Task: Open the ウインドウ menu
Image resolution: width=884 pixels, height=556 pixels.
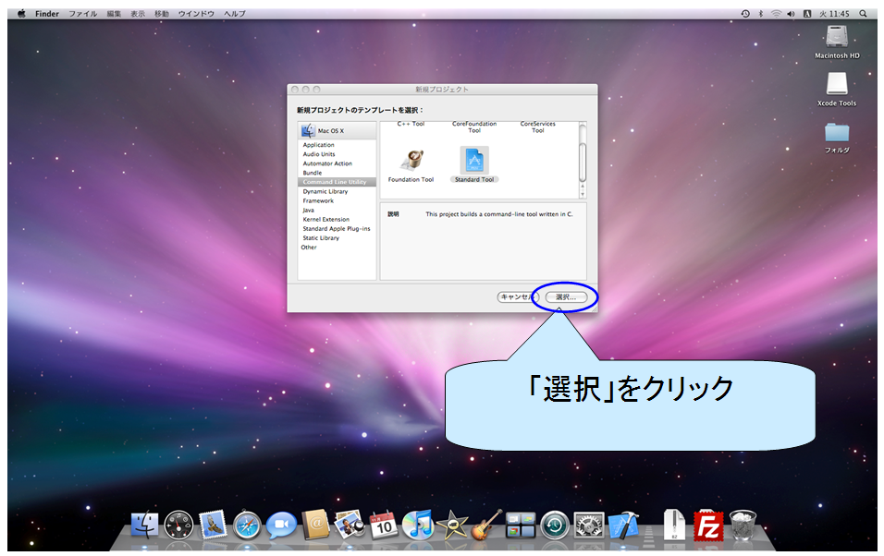Action: click(x=196, y=14)
